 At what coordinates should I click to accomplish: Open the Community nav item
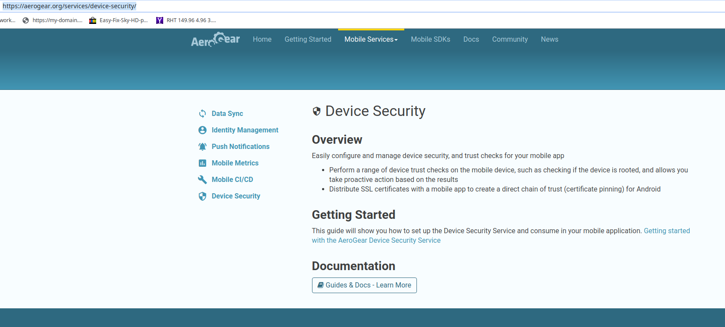510,39
